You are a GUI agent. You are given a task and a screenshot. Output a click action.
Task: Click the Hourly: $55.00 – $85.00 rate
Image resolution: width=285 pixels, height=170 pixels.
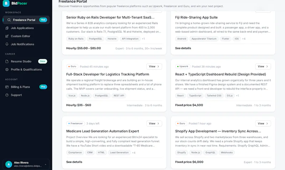84,48
